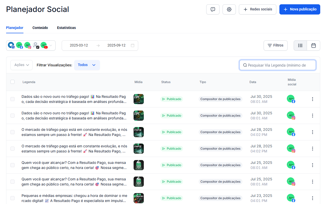Select the Jul 23 post checkbox
Image resolution: width=322 pixels, height=204 pixels.
(x=12, y=198)
